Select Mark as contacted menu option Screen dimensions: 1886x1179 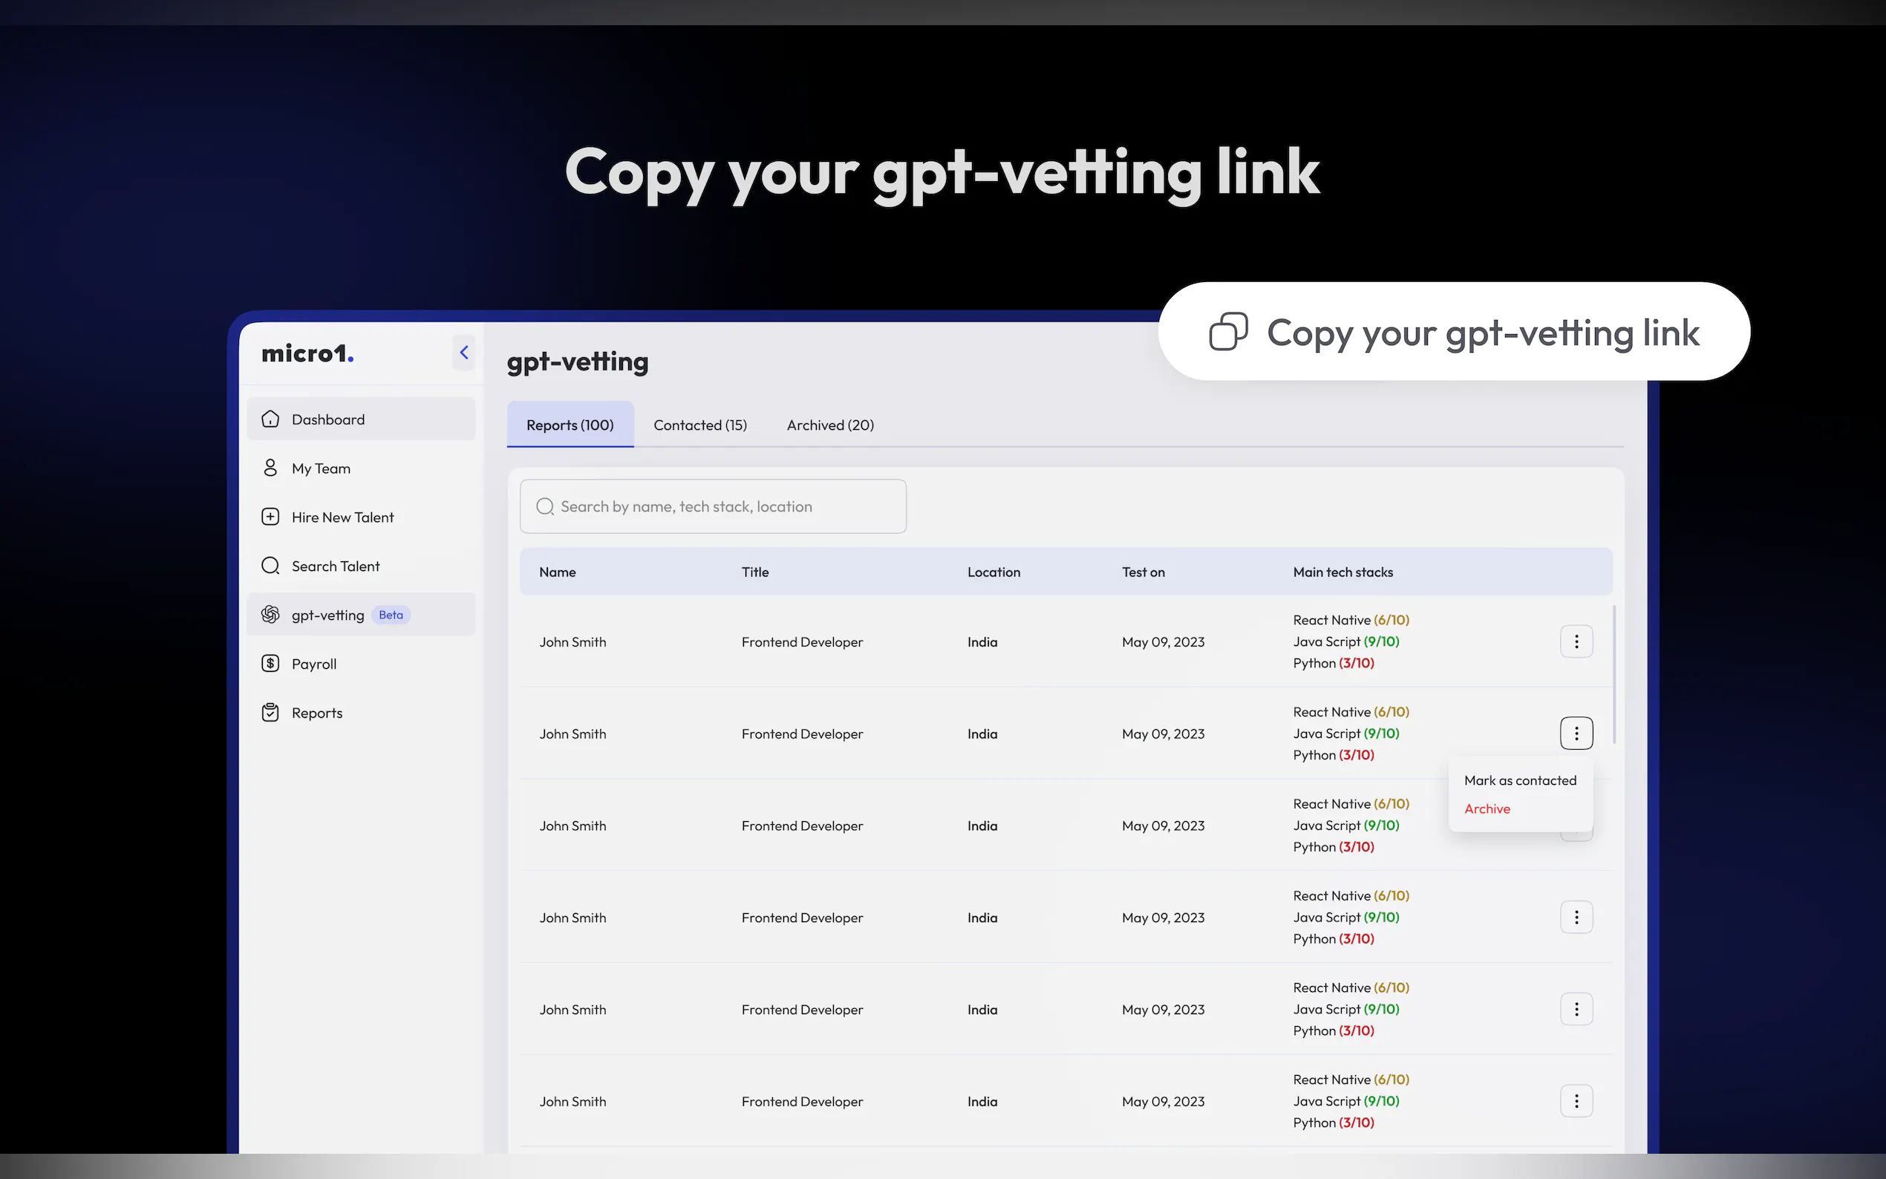point(1519,780)
